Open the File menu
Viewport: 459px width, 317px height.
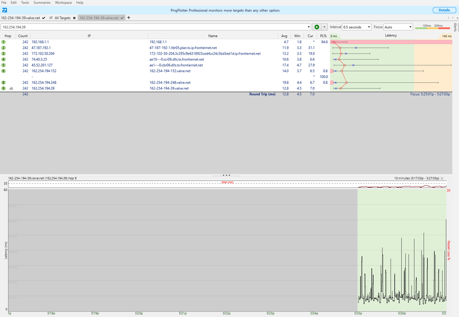click(x=4, y=3)
